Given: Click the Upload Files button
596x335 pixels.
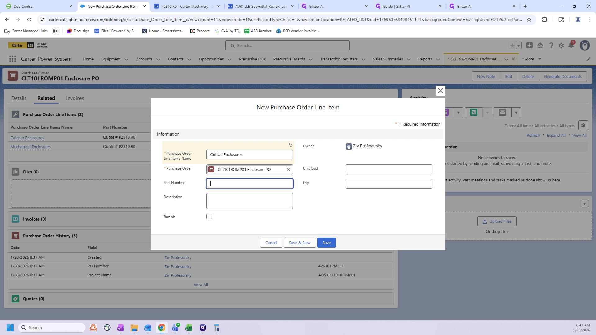Looking at the screenshot, I should tap(497, 221).
